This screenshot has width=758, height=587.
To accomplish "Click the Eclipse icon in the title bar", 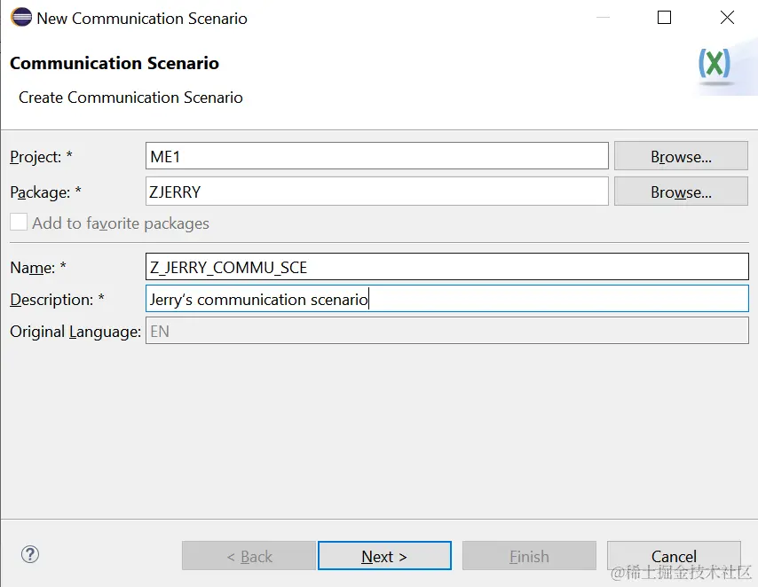I will point(20,18).
